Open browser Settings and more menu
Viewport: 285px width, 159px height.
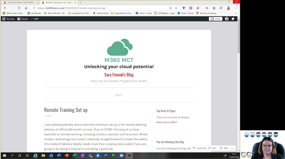tap(235, 8)
